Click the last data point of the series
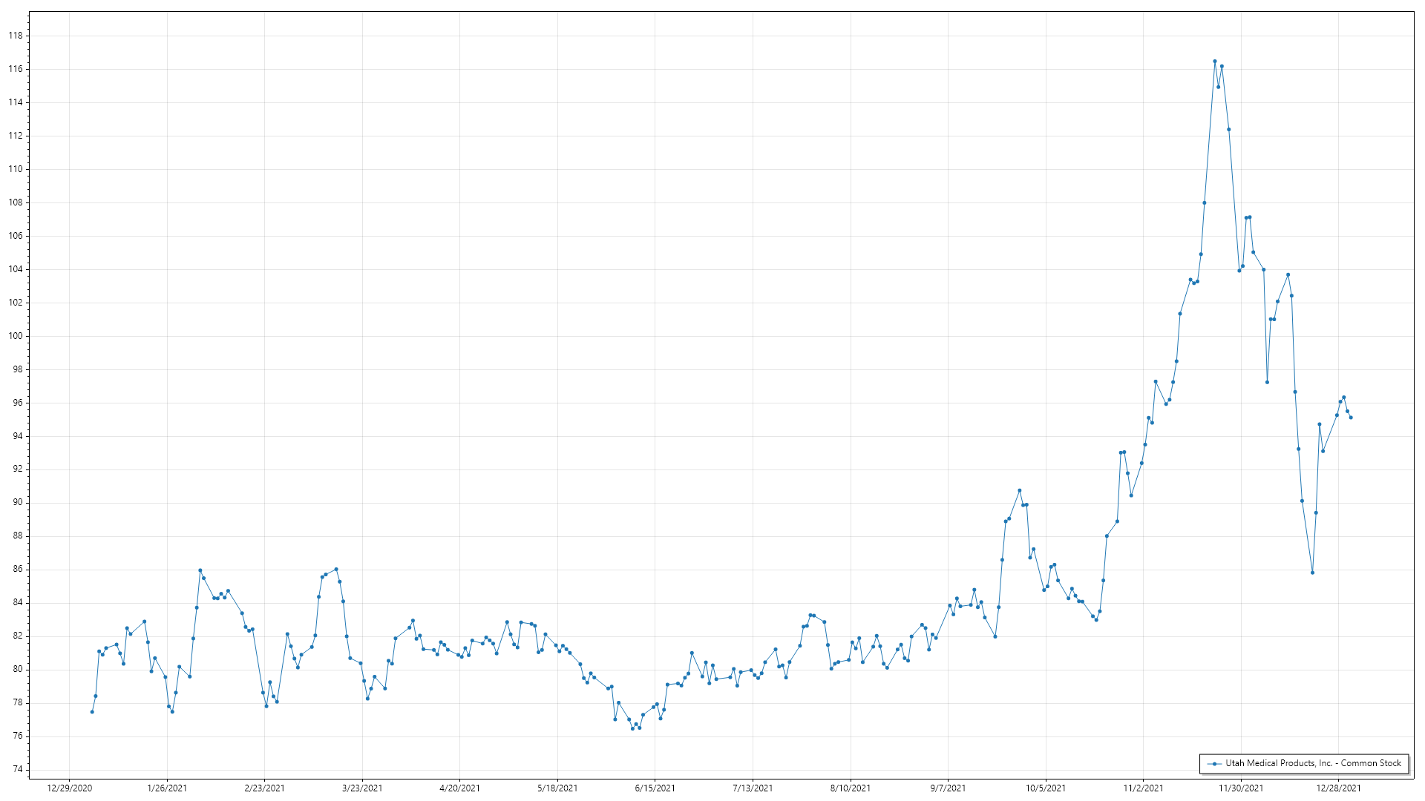Screen dimensions: 1425x801 (1351, 418)
